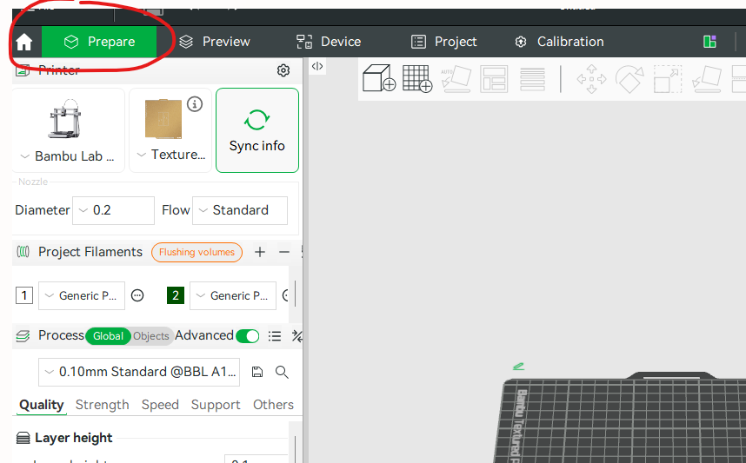Search process settings with magnifier icon

pyautogui.click(x=282, y=372)
